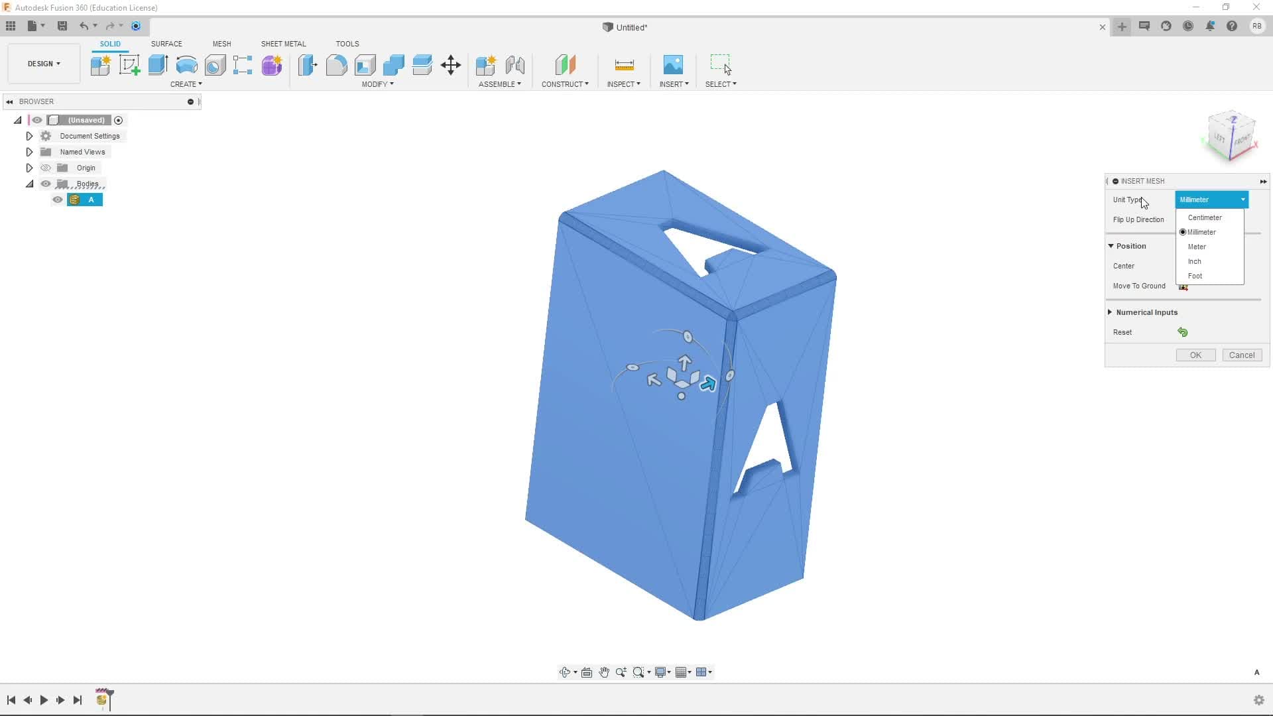
Task: Select the Create Form tool
Action: pos(272,65)
